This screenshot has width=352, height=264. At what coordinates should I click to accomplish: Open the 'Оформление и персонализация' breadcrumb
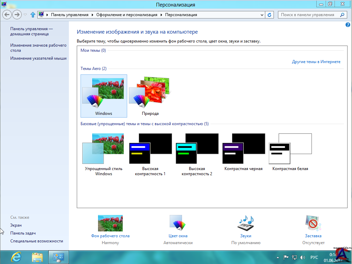point(127,15)
